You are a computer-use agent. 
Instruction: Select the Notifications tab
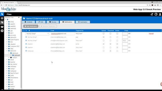coord(67,22)
